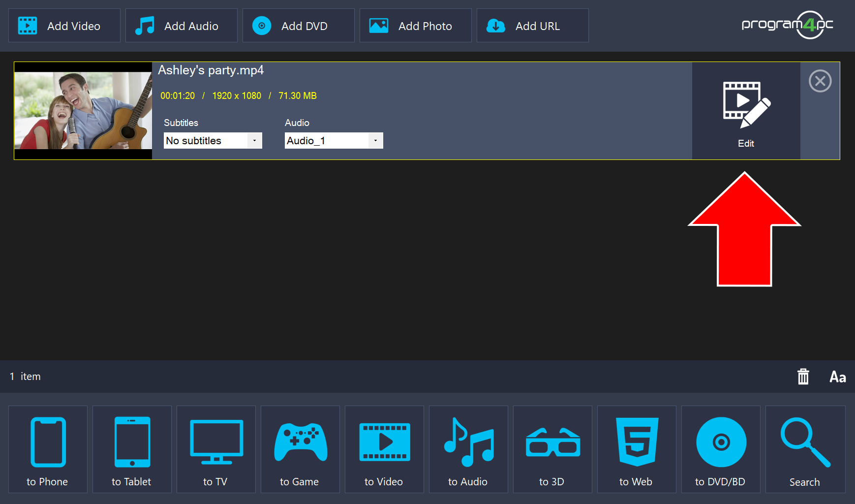Choose the to Game controller format
855x504 pixels.
coord(300,449)
